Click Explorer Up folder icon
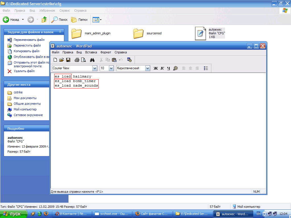Viewport: 291px width, 218px height. (44, 20)
